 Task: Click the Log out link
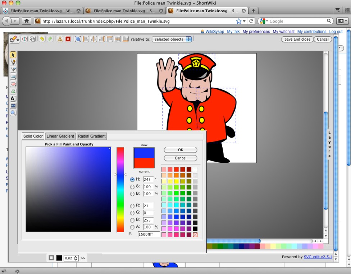(336, 32)
